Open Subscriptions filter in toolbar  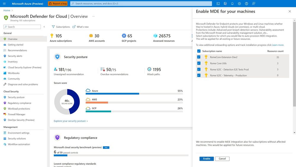click(61, 27)
